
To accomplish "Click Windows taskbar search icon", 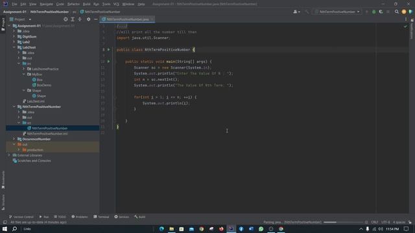I will tap(14, 228).
